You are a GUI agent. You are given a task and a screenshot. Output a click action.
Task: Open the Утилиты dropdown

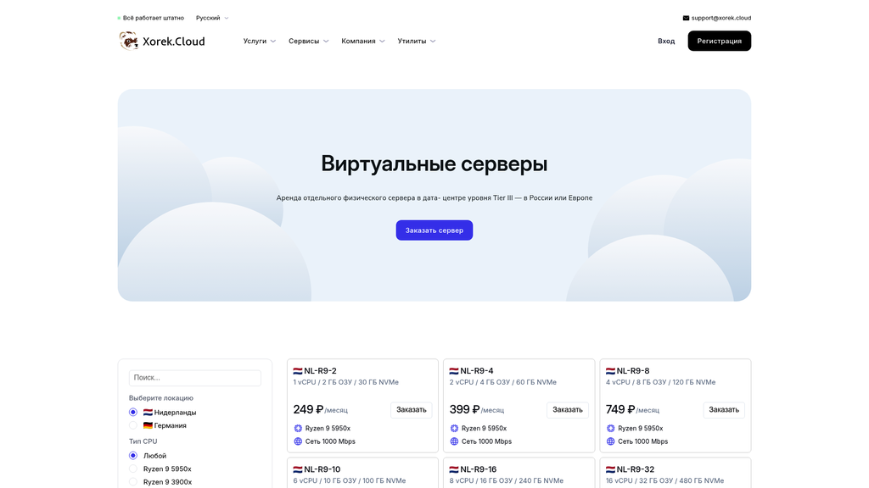tap(416, 41)
